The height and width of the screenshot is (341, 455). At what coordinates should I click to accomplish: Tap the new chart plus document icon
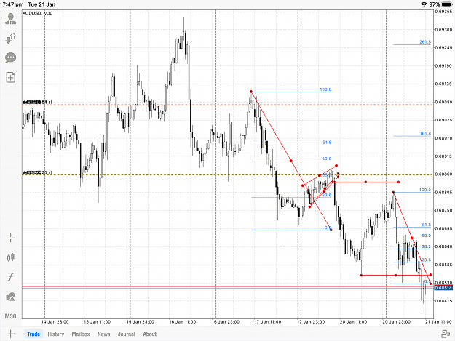click(x=11, y=77)
